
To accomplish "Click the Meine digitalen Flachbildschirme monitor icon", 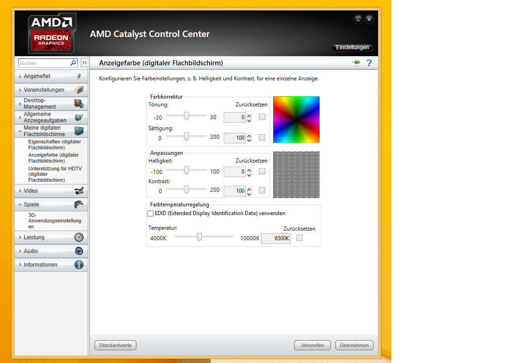I will point(79,131).
